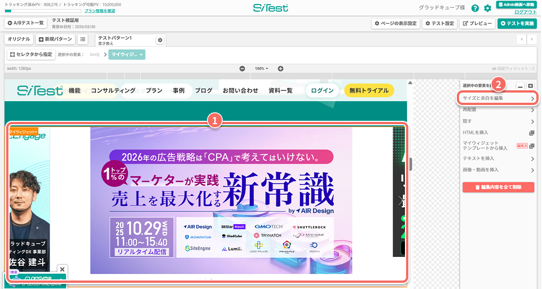Click 新規パターン button
Screen dimensions: 542x289
[55, 39]
